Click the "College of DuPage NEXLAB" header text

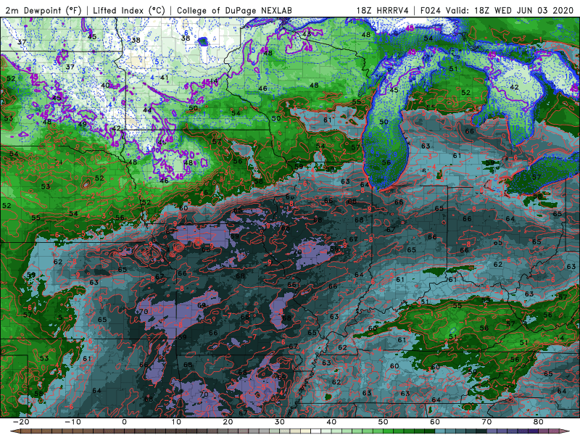point(234,10)
